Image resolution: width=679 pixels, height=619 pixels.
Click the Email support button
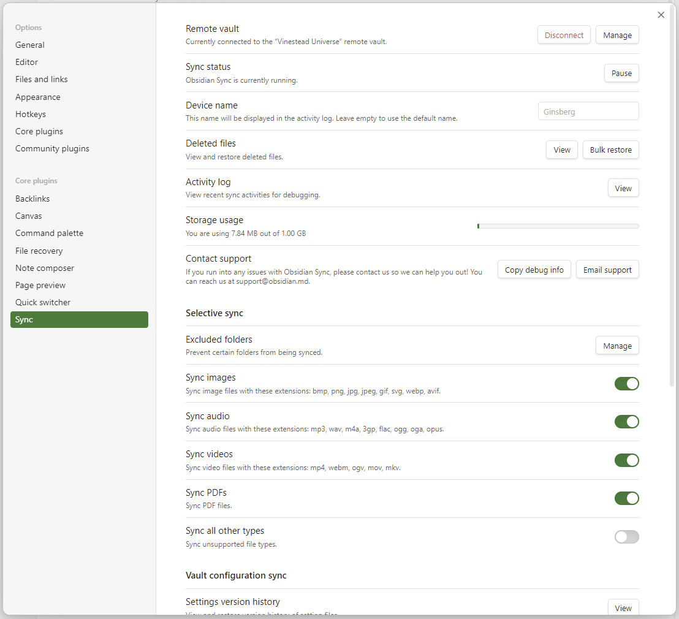pos(607,270)
